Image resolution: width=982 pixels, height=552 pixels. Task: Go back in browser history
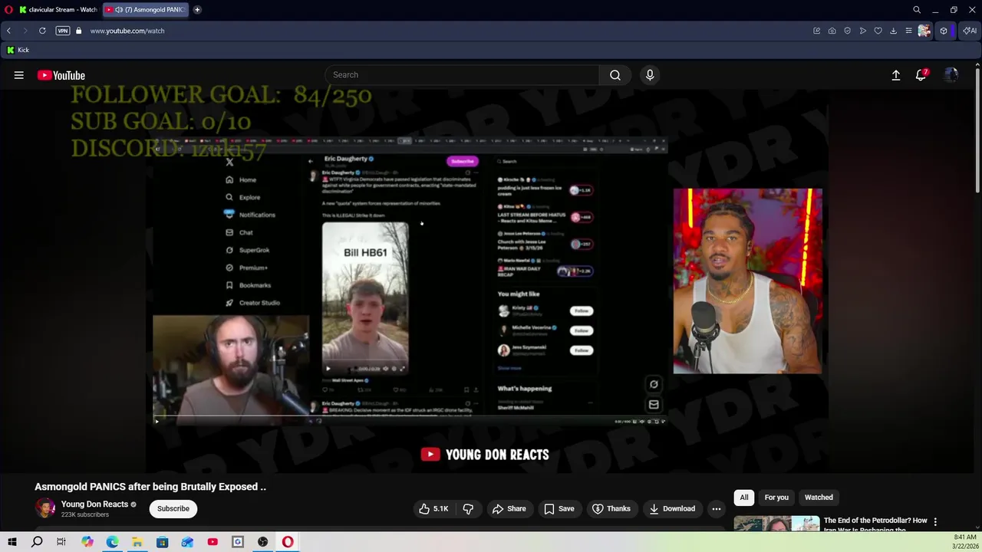[8, 31]
